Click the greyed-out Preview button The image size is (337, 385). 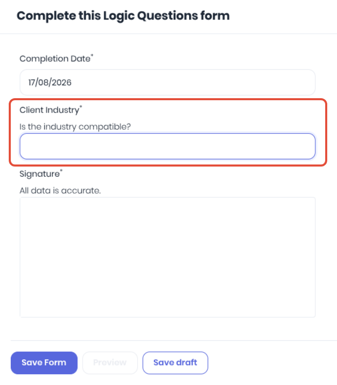[x=110, y=363]
